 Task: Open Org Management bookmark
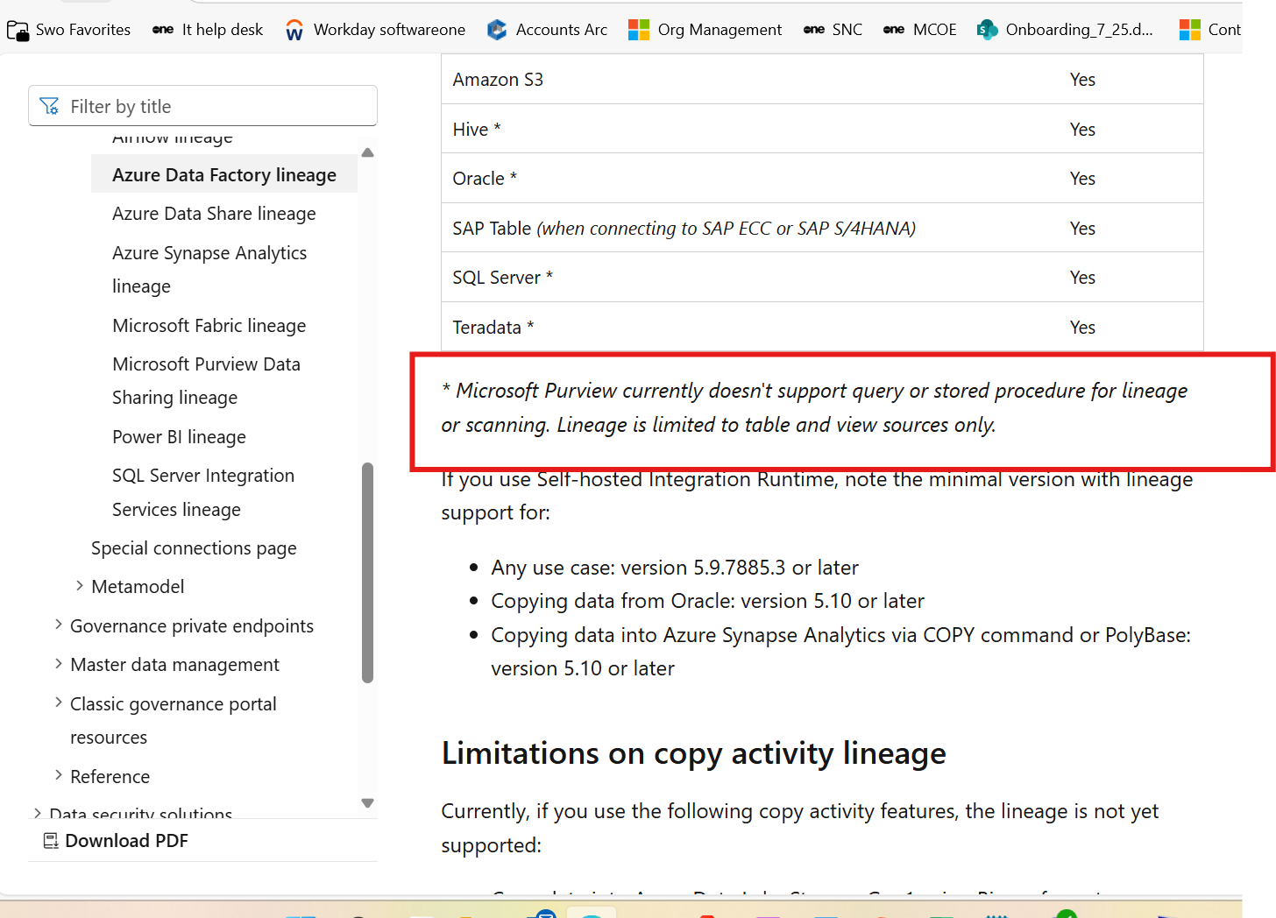(705, 30)
